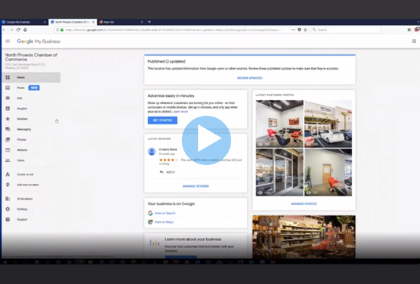Open the hamburger menu beside Google My Business
This screenshot has height=284, width=420.
tap(8, 41)
